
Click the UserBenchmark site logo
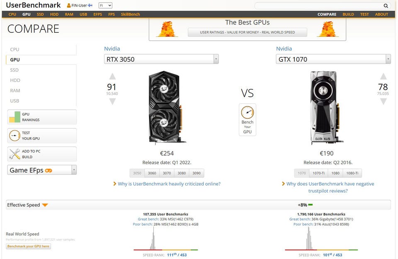33,5
